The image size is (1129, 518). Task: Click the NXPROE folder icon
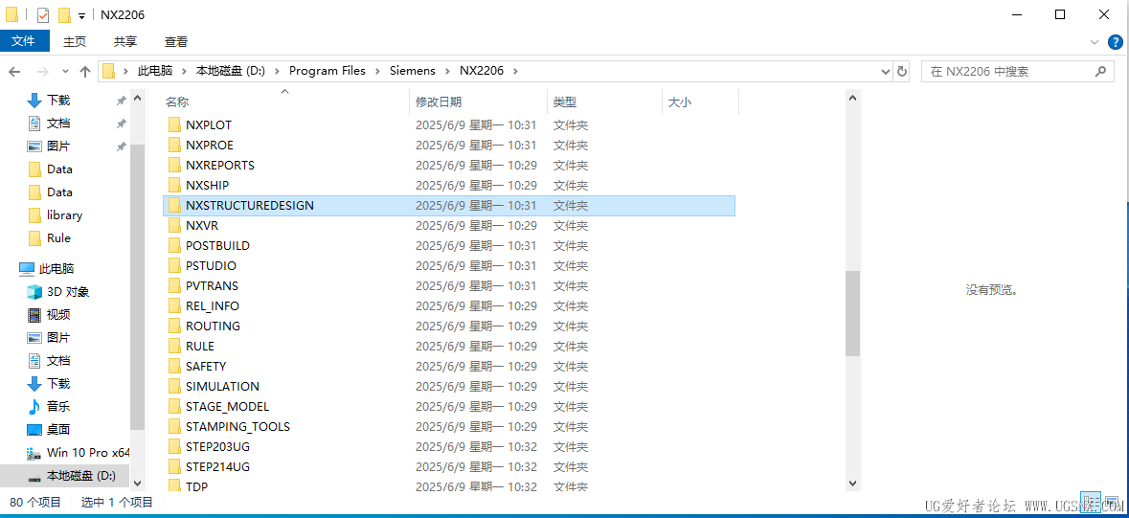click(173, 145)
